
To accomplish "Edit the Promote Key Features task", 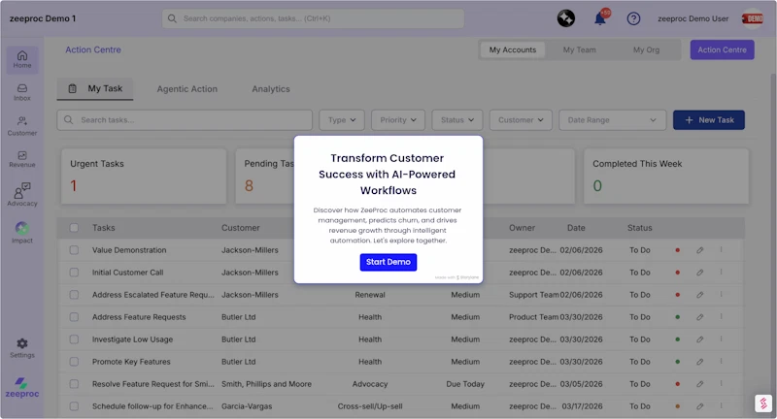I will coord(699,362).
